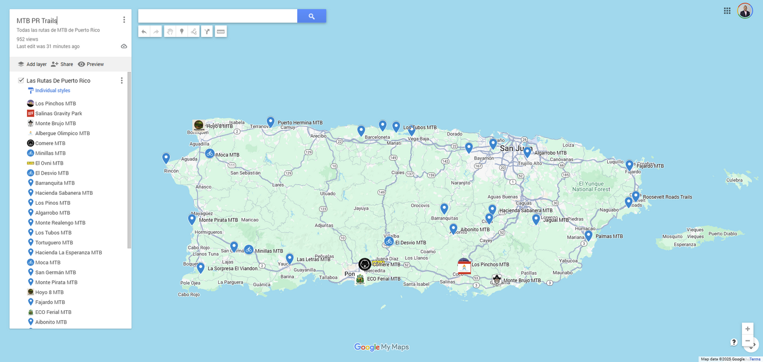Click the Redo arrow icon
Viewport: 763px width, 362px height.
point(156,31)
